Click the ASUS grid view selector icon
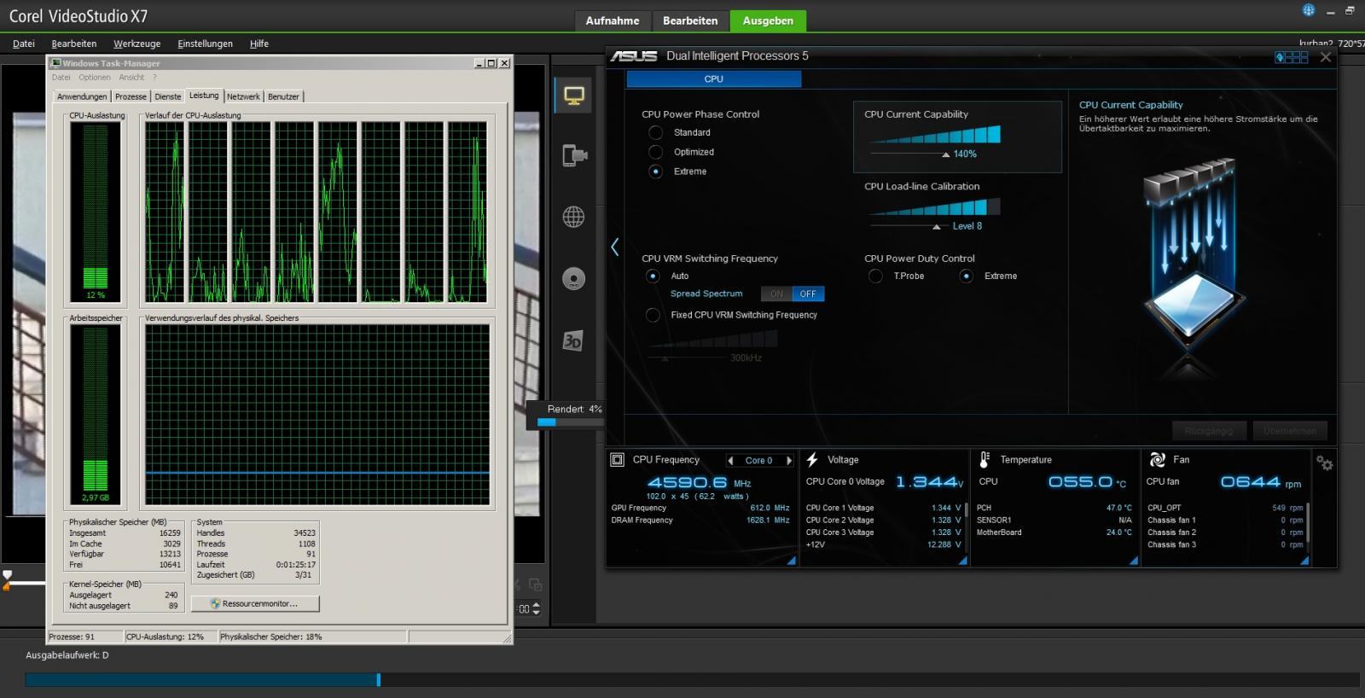This screenshot has height=698, width=1365. 1291,57
